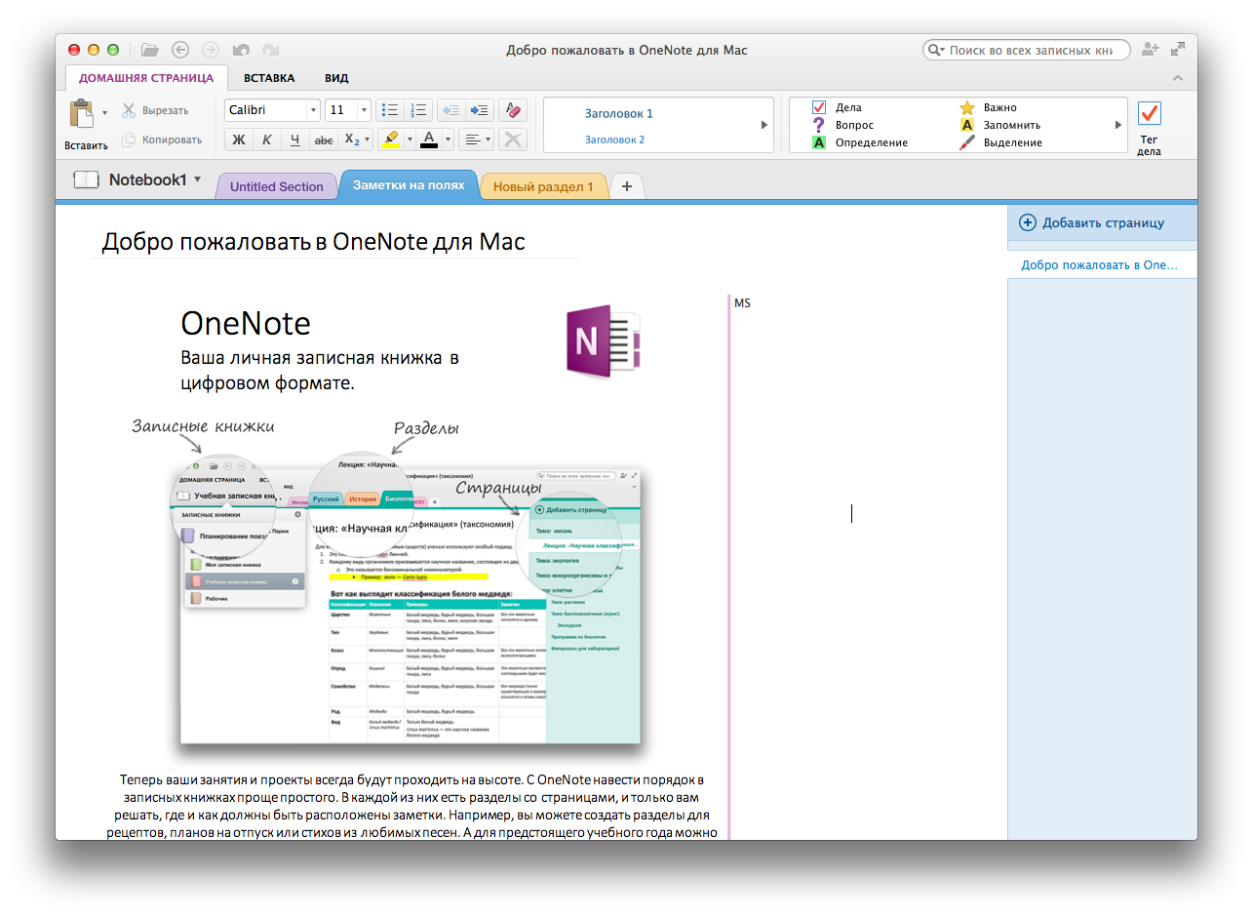Go forward with the forward arrow

pyautogui.click(x=210, y=50)
